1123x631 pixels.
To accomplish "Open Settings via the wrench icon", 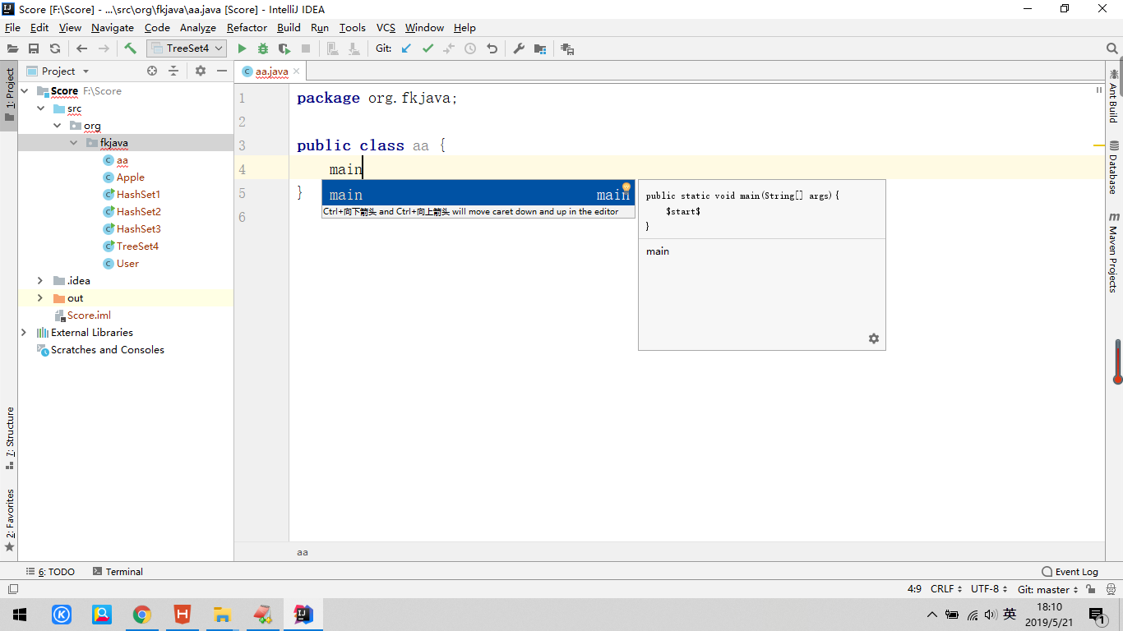I will (519, 48).
